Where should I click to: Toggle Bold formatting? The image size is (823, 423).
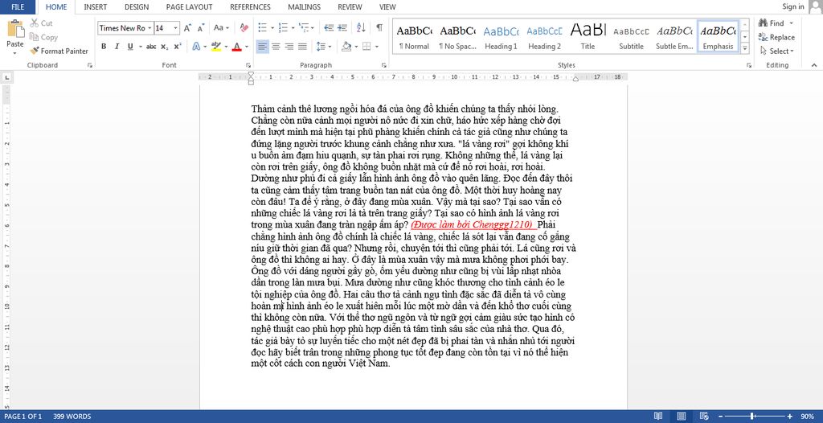click(104, 47)
